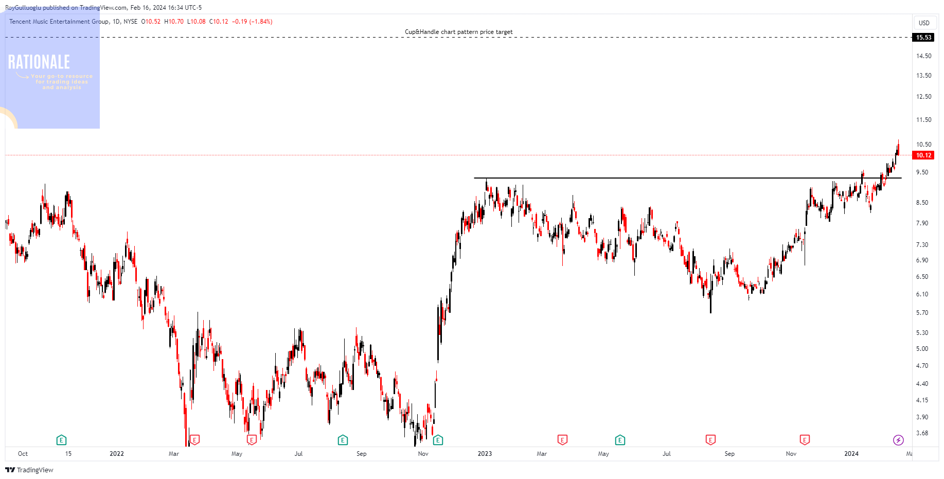Click the open value O10.52
This screenshot has width=944, height=479.
[x=151, y=22]
